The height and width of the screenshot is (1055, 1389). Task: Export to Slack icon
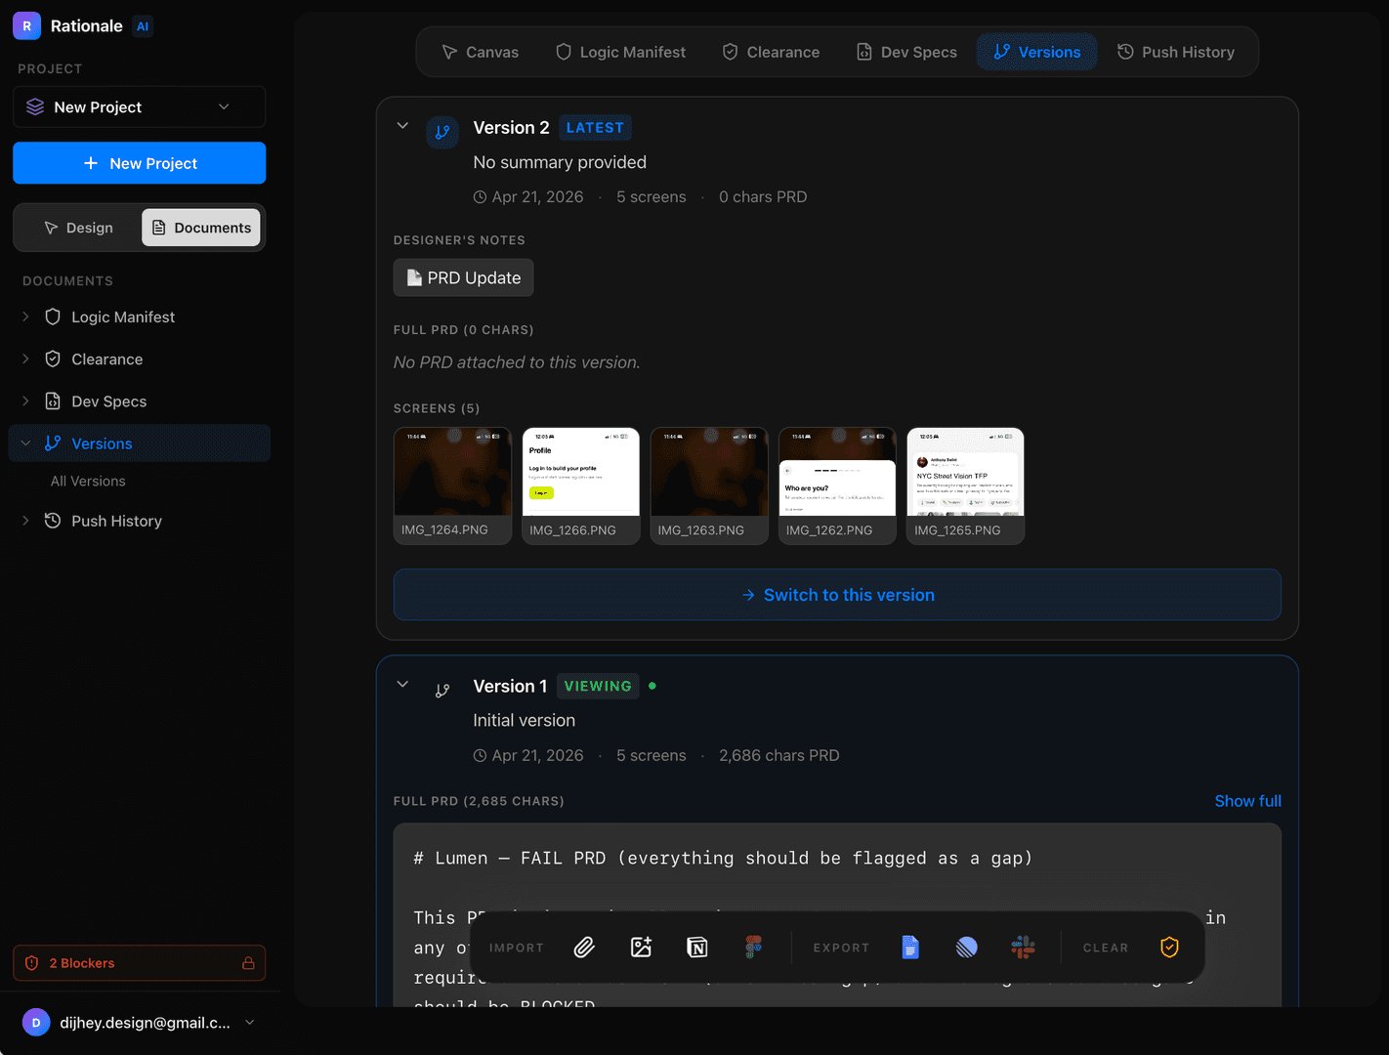(x=1023, y=948)
